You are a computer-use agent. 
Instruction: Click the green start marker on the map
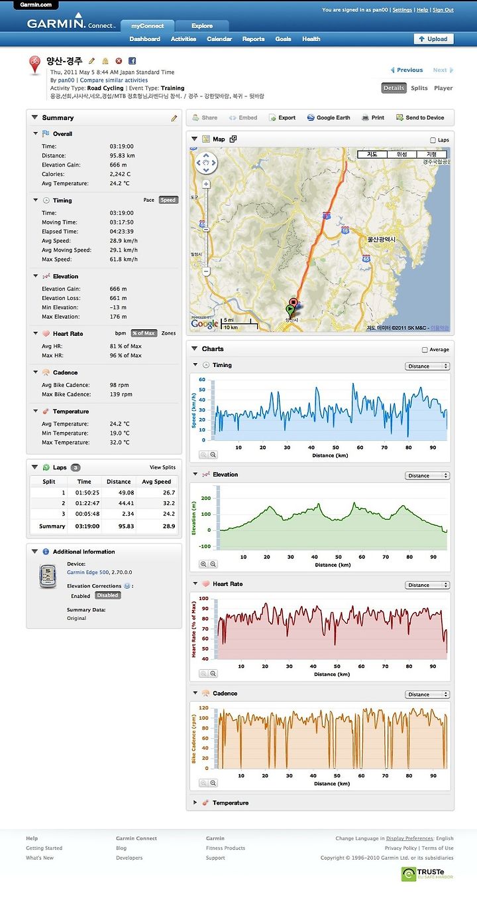click(290, 309)
